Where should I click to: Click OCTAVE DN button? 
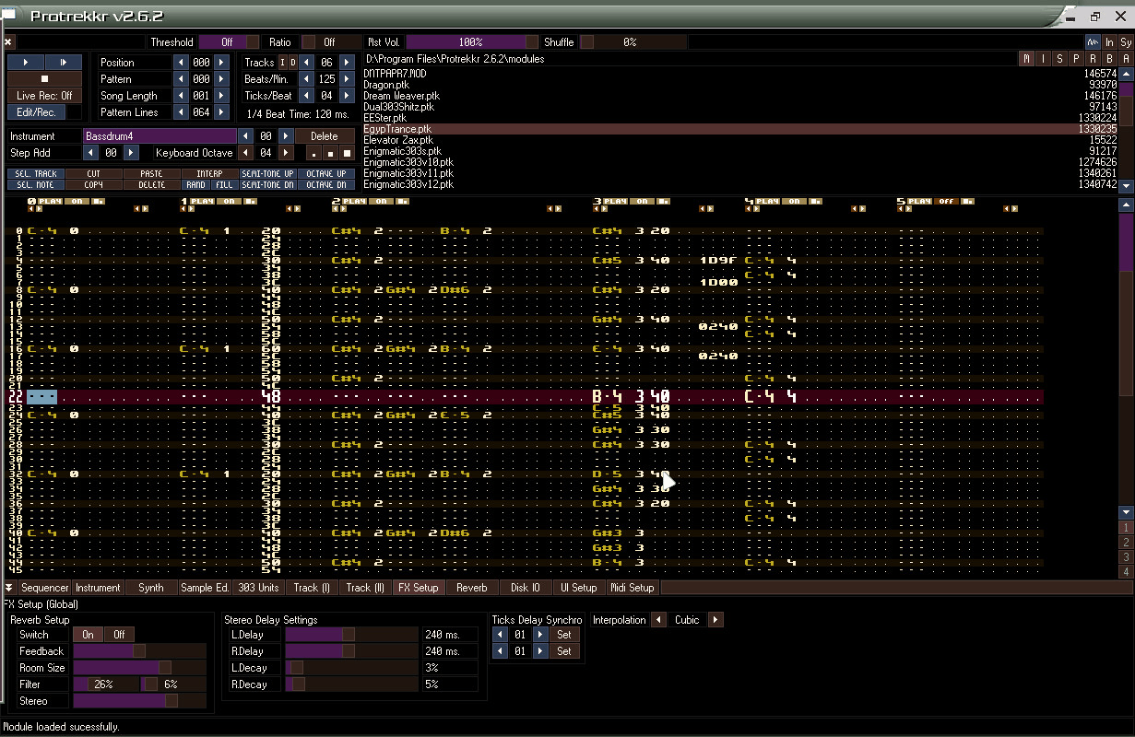point(325,184)
